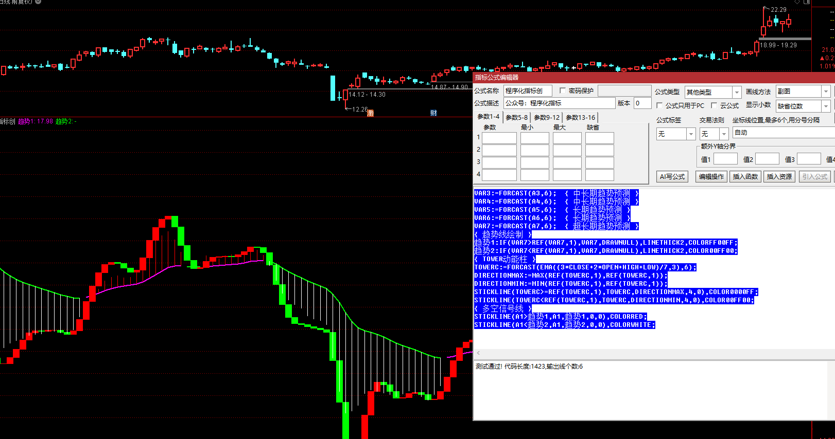The width and height of the screenshot is (835, 439).
Task: Switch to the 参数5-8 tab
Action: (x=516, y=117)
